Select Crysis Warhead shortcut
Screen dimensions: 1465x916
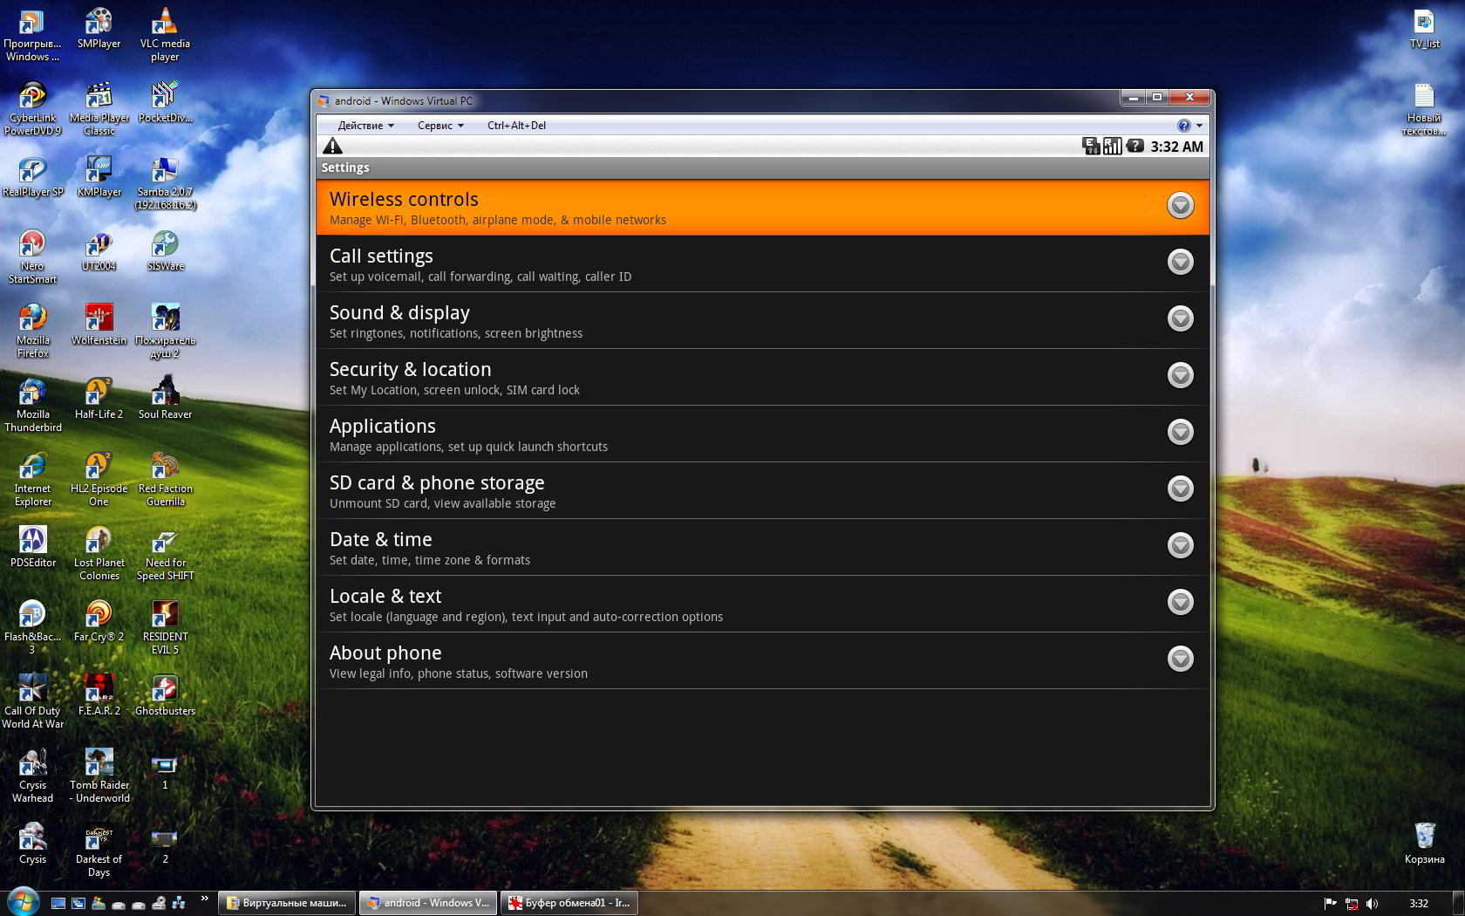coord(32,776)
